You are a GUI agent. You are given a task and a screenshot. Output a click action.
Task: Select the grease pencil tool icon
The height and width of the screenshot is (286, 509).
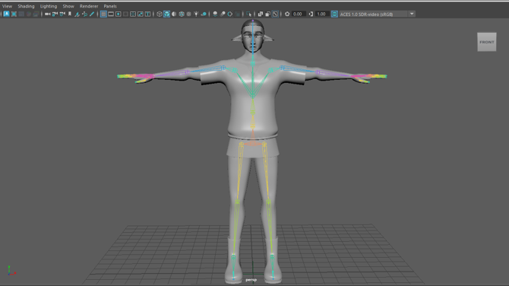pyautogui.click(x=92, y=14)
